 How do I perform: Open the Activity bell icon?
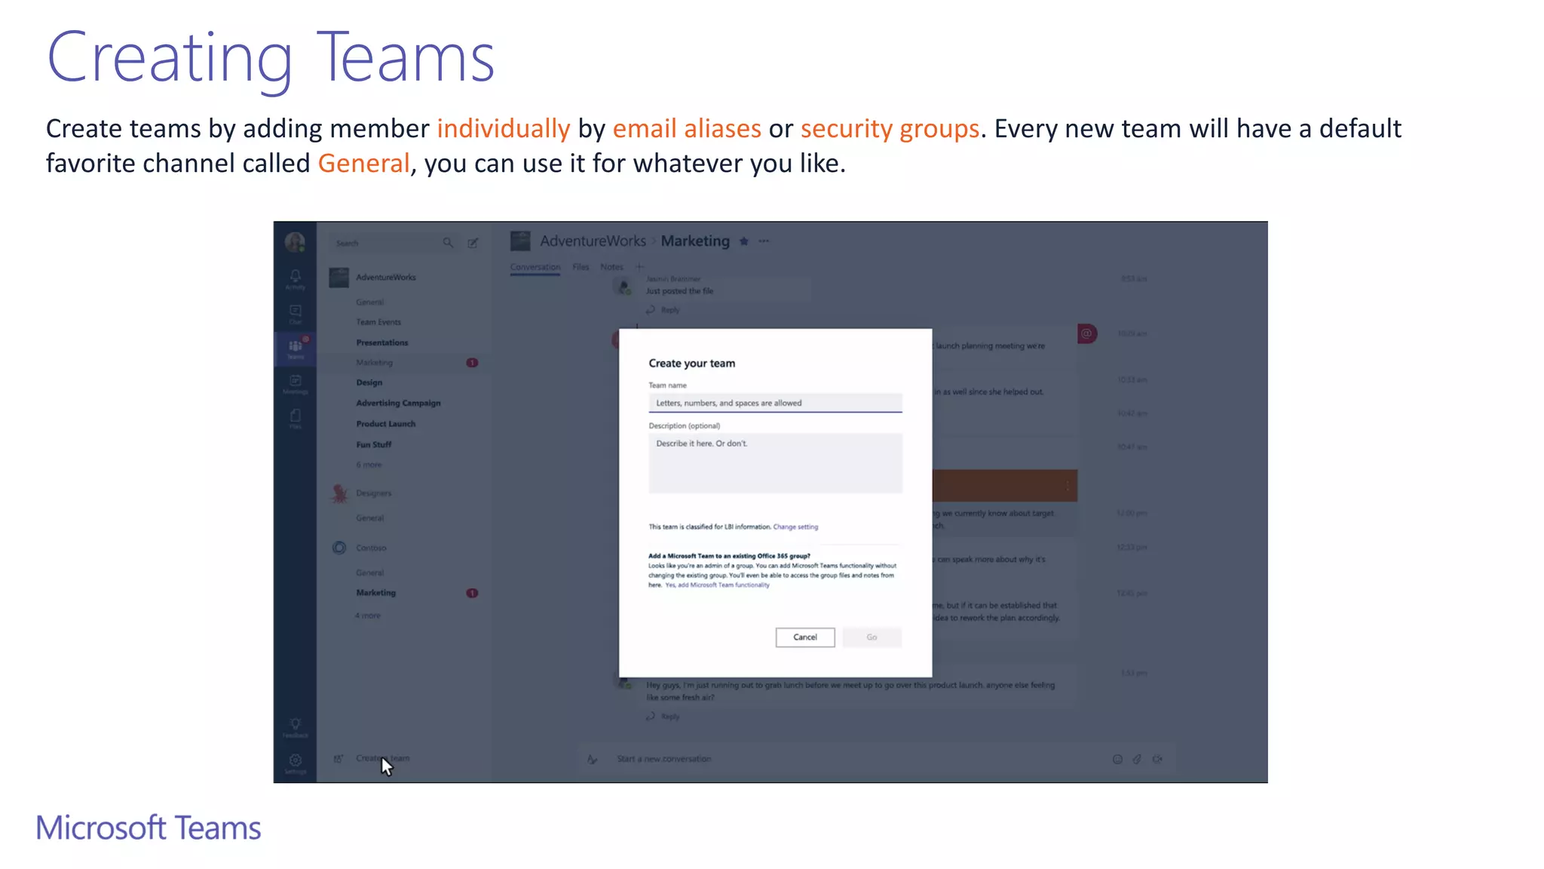point(295,278)
